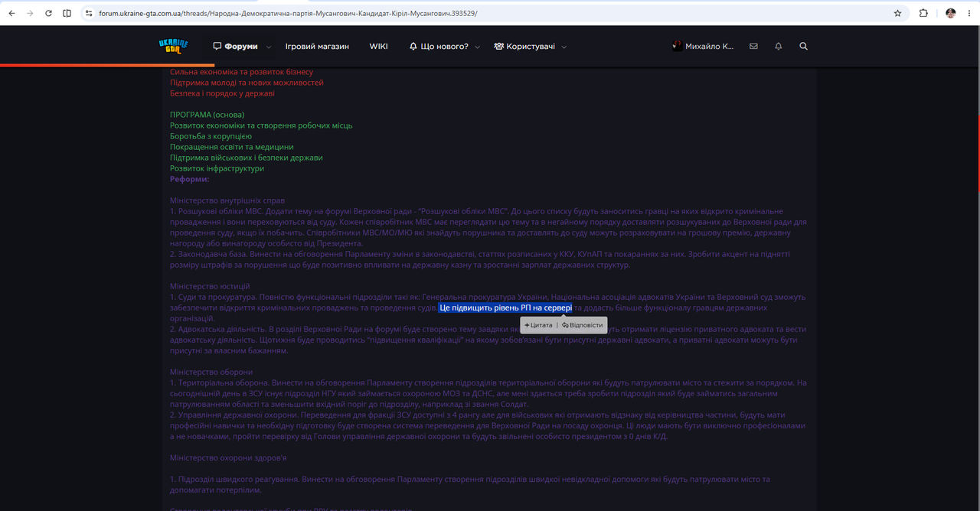Click the +Цитата quote button
Screen dimensions: 980x511
538,325
